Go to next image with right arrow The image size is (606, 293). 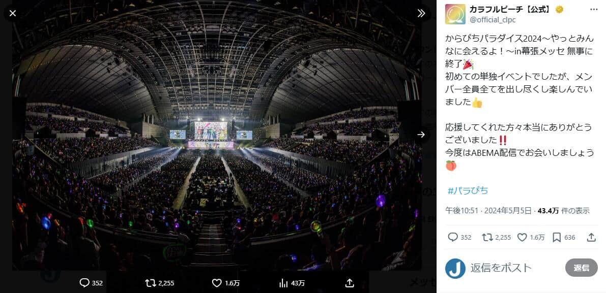tap(421, 135)
